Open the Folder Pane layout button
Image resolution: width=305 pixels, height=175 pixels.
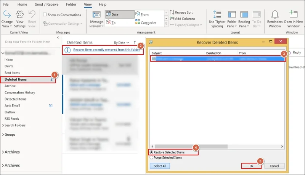(232, 19)
